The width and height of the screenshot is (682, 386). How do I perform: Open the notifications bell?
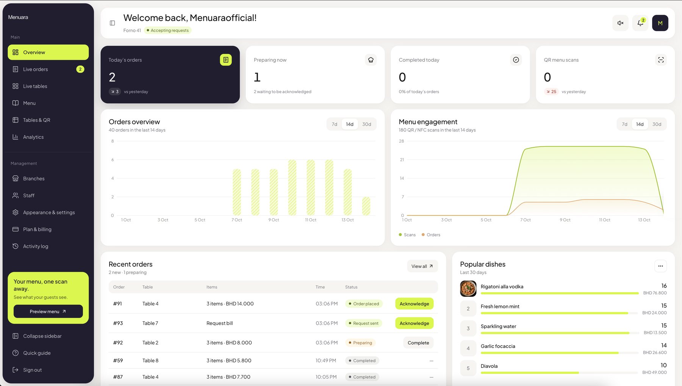[x=640, y=23]
